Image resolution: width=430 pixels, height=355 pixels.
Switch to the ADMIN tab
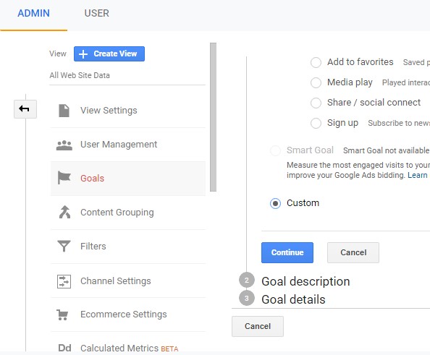(34, 13)
